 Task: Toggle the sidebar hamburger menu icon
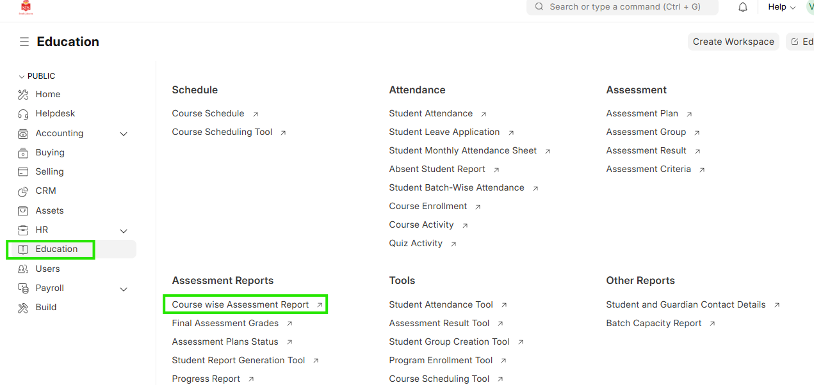coord(24,42)
